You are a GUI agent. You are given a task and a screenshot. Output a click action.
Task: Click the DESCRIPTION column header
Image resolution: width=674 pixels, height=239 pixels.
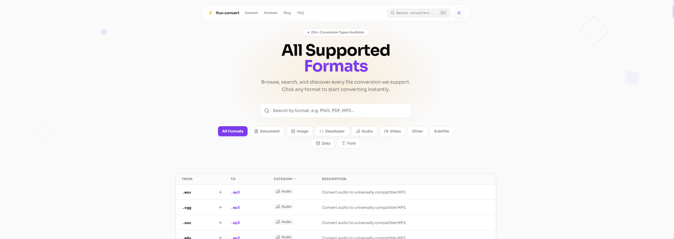(334, 179)
